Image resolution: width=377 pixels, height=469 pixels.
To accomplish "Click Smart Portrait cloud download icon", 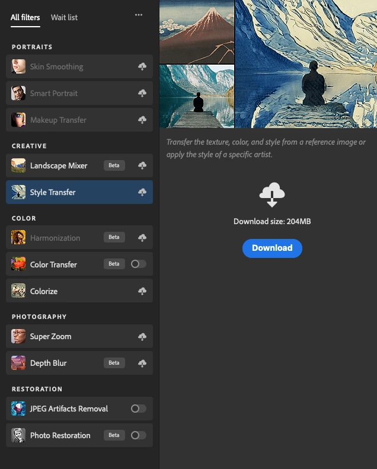I will tap(142, 93).
